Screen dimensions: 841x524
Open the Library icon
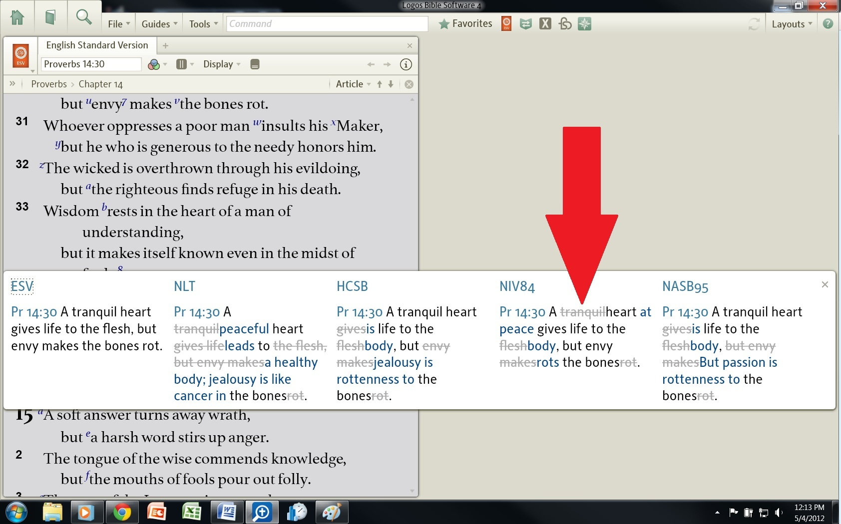[x=50, y=17]
